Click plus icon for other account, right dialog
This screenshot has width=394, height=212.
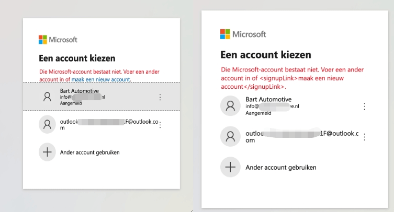click(230, 167)
